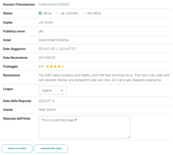173x155 pixels.
Task: Choose the "non attive" status option
Action: (84, 13)
